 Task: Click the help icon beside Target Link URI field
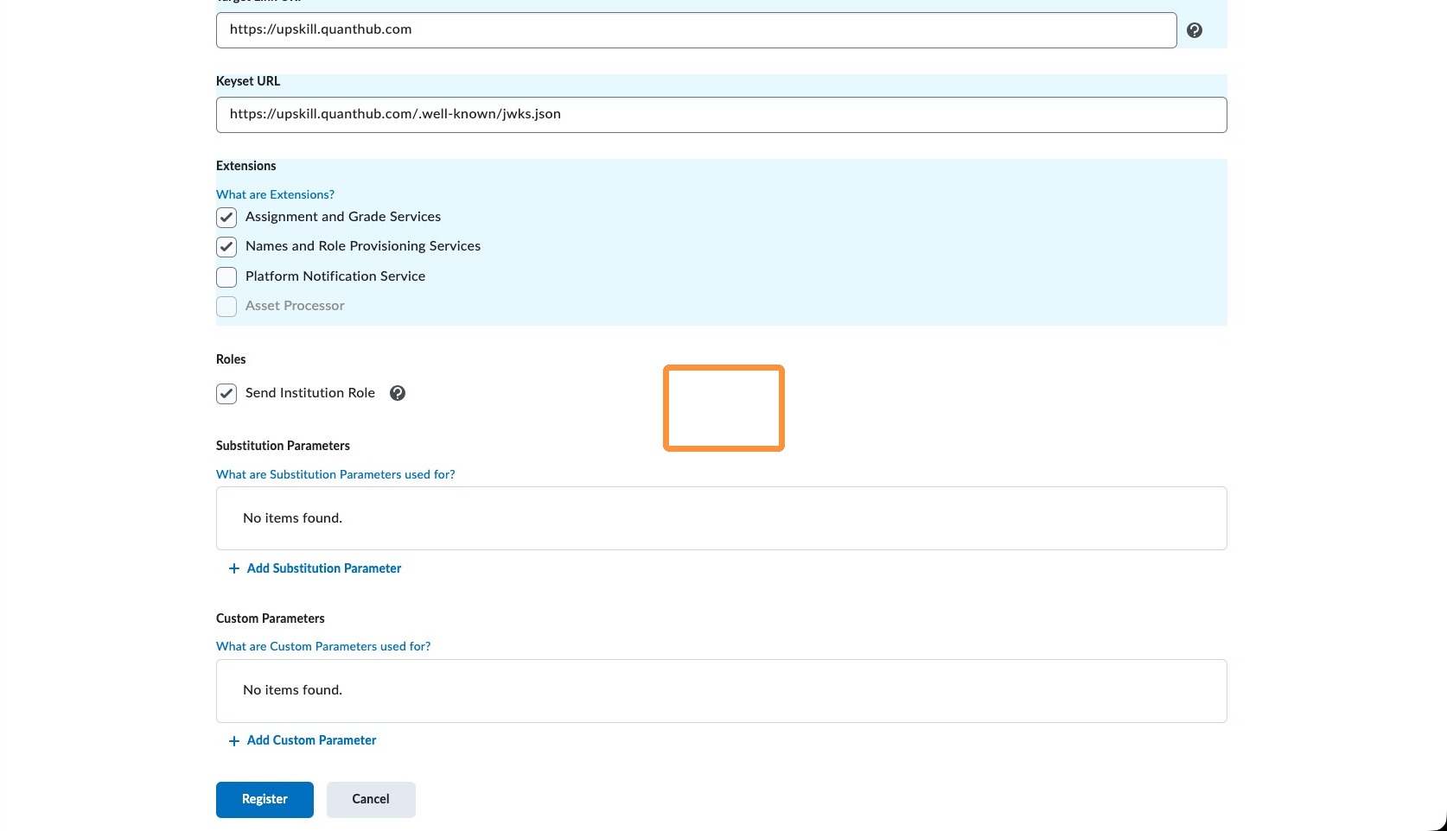coord(1195,30)
